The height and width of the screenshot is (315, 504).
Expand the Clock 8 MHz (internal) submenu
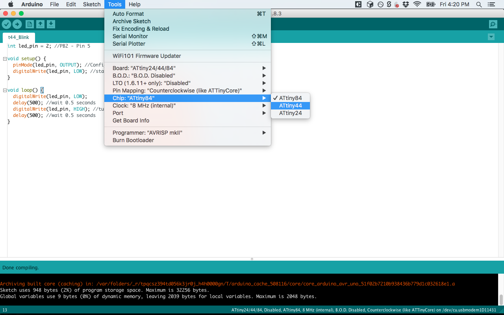coord(187,106)
